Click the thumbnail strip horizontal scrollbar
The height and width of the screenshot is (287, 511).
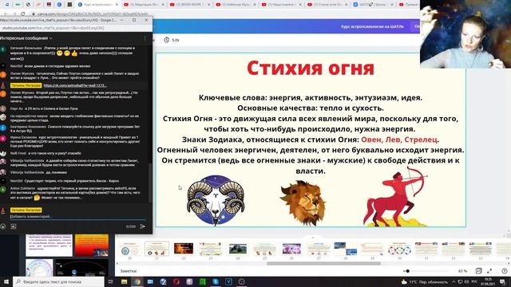coord(323,264)
